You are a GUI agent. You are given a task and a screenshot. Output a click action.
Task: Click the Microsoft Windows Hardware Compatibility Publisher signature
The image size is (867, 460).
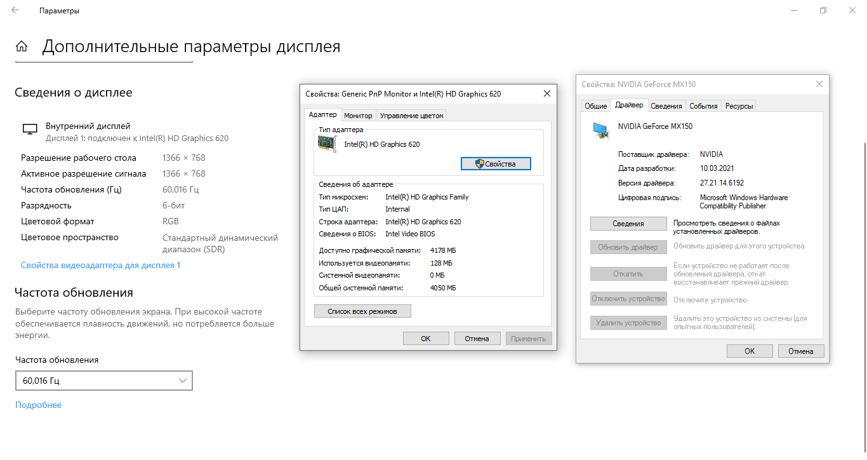pyautogui.click(x=744, y=201)
